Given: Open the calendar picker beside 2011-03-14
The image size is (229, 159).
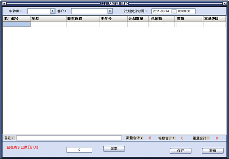Looking at the screenshot, I should point(174,11).
